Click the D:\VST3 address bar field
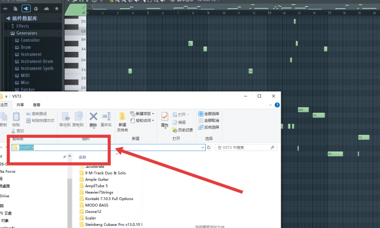 pos(108,148)
